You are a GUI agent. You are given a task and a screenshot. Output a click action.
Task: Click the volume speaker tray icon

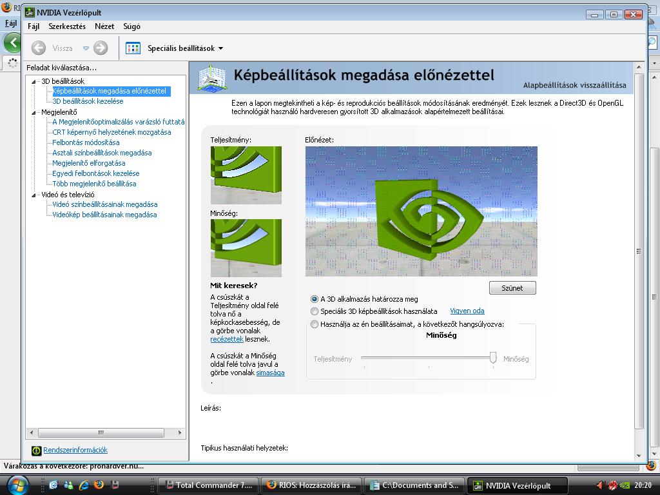pos(601,485)
